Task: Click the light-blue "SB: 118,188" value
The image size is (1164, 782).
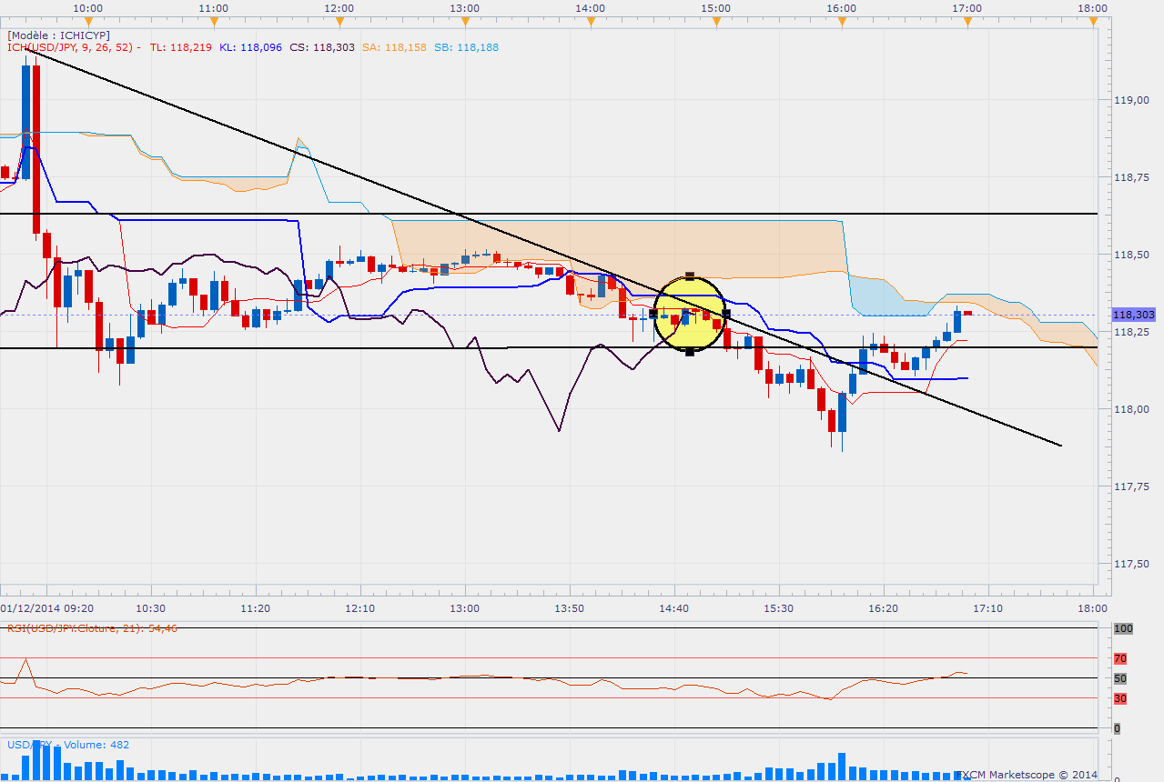Action: [x=466, y=47]
